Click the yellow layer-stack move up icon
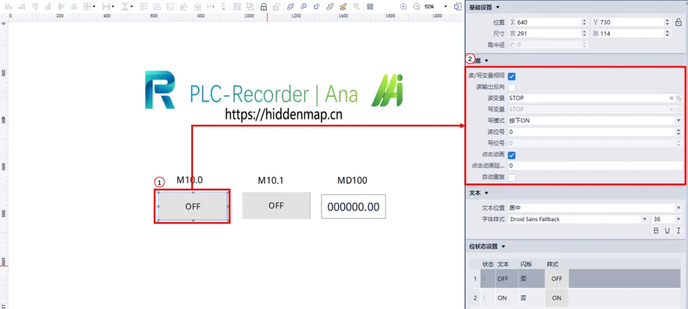This screenshot has height=309, width=688. click(343, 6)
